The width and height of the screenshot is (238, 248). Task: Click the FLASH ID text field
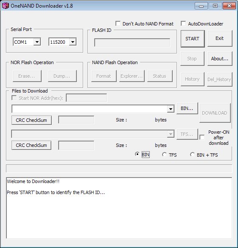click(132, 42)
